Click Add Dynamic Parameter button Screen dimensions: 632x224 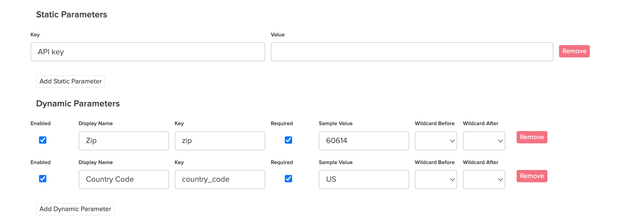75,209
